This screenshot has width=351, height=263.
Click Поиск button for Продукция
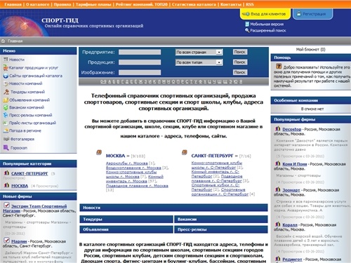tap(240, 62)
